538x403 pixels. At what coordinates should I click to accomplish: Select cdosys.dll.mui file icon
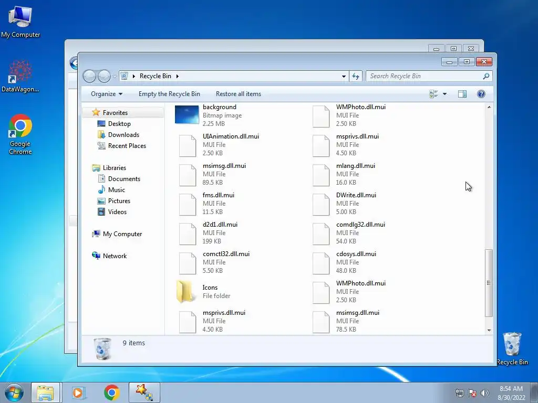(x=321, y=263)
